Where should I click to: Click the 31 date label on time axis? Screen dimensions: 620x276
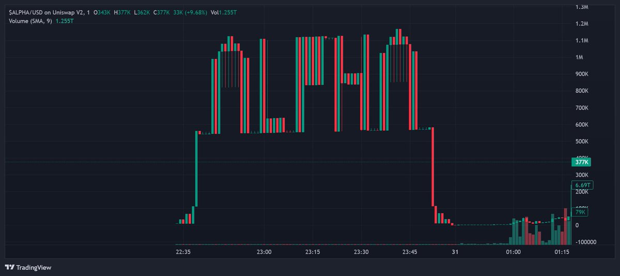455,252
